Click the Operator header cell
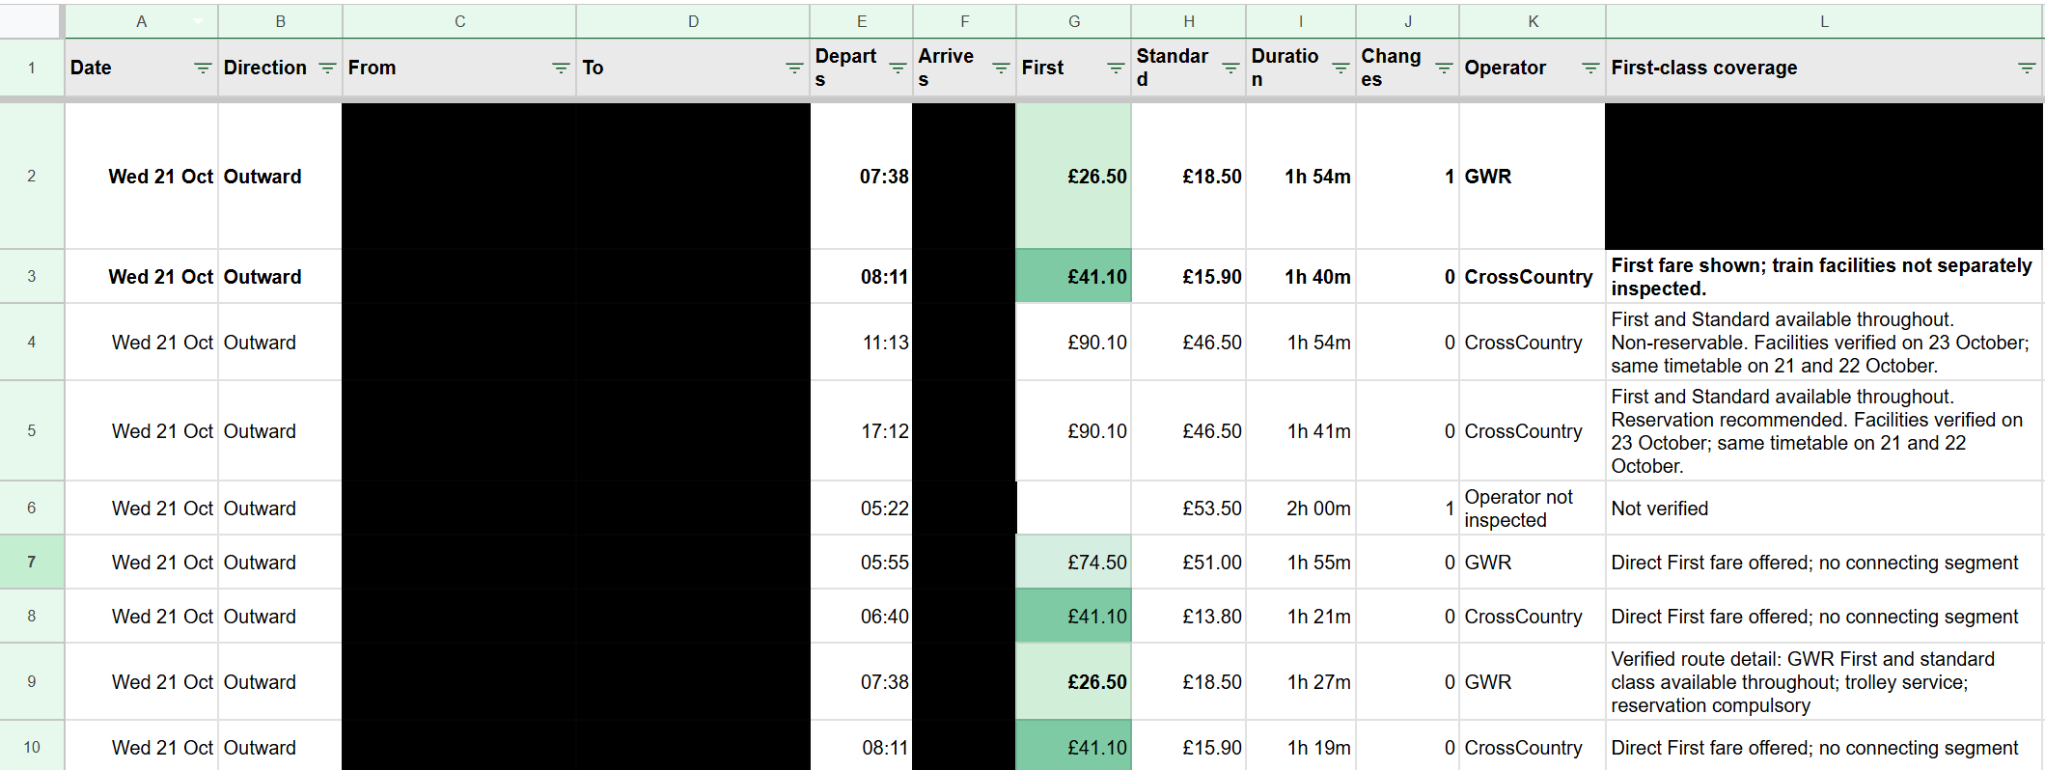 tap(1533, 68)
